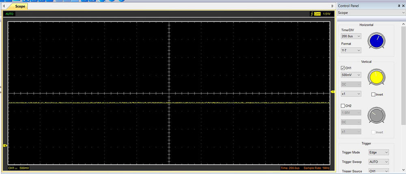The image size is (406, 174).
Task: Open the Trigger Sweep AUTO dropdown
Action: (378, 162)
